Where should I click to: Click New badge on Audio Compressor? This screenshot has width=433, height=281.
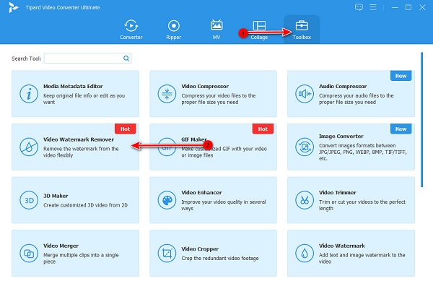pos(401,76)
